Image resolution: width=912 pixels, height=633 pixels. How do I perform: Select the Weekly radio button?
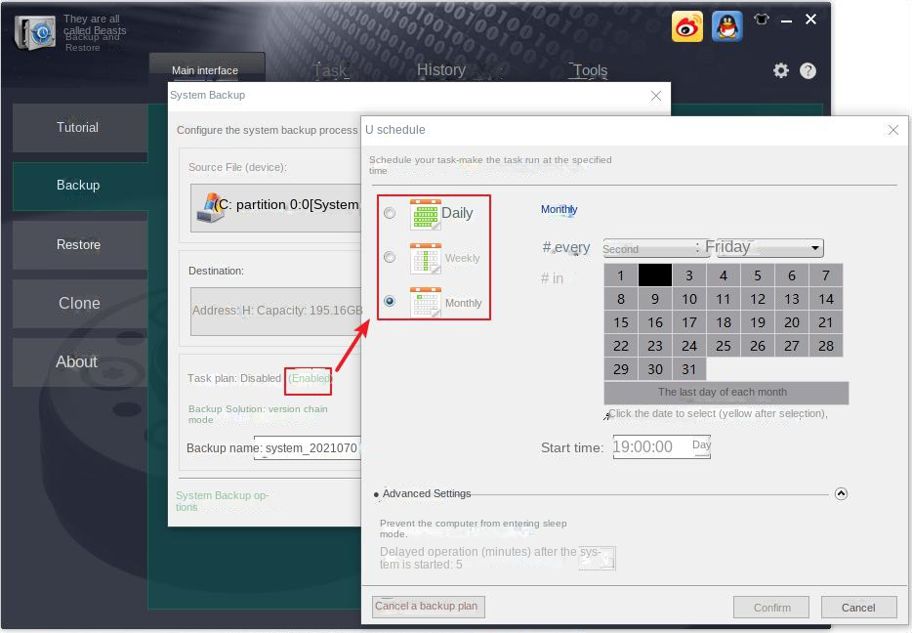(390, 257)
